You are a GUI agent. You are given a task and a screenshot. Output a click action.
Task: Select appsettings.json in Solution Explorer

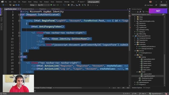pyautogui.click(x=144, y=82)
